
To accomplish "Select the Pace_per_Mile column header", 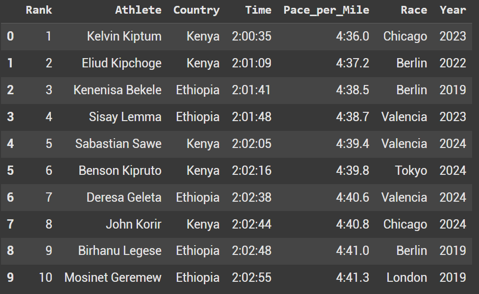I will [326, 10].
